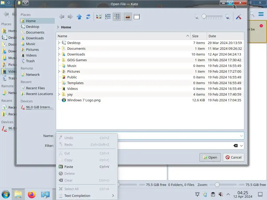Open the clipboard tray icon
The width and height of the screenshot is (267, 200).
213,194
